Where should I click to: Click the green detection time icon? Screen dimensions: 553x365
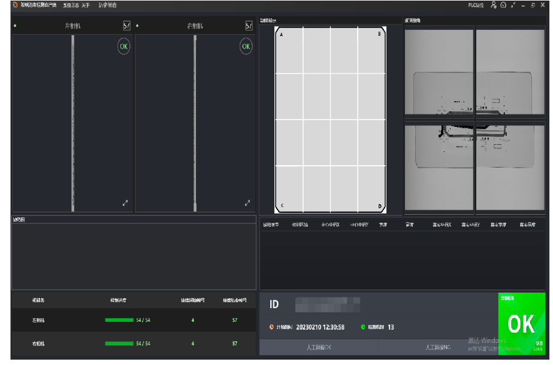[x=363, y=327]
